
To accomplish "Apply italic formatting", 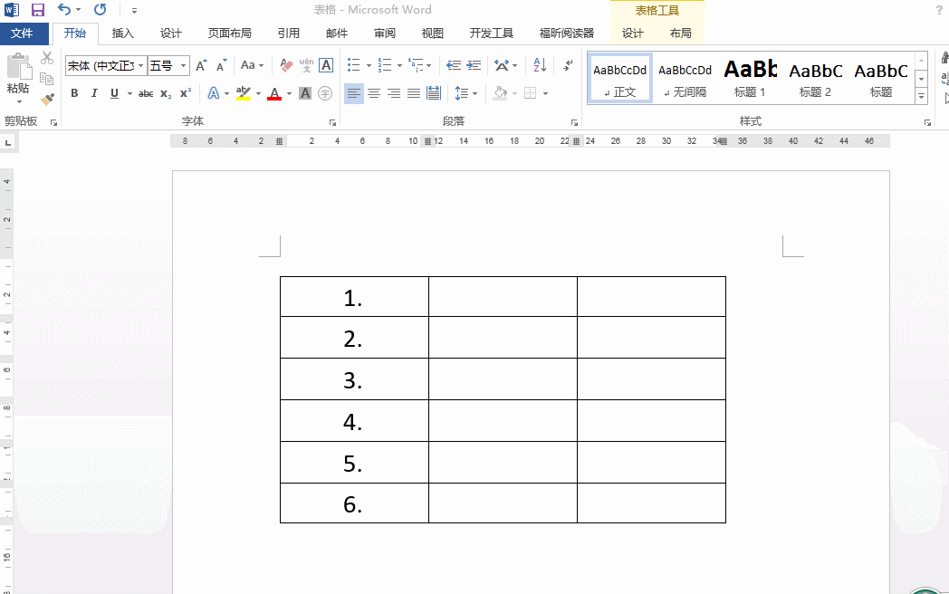I will pyautogui.click(x=94, y=92).
